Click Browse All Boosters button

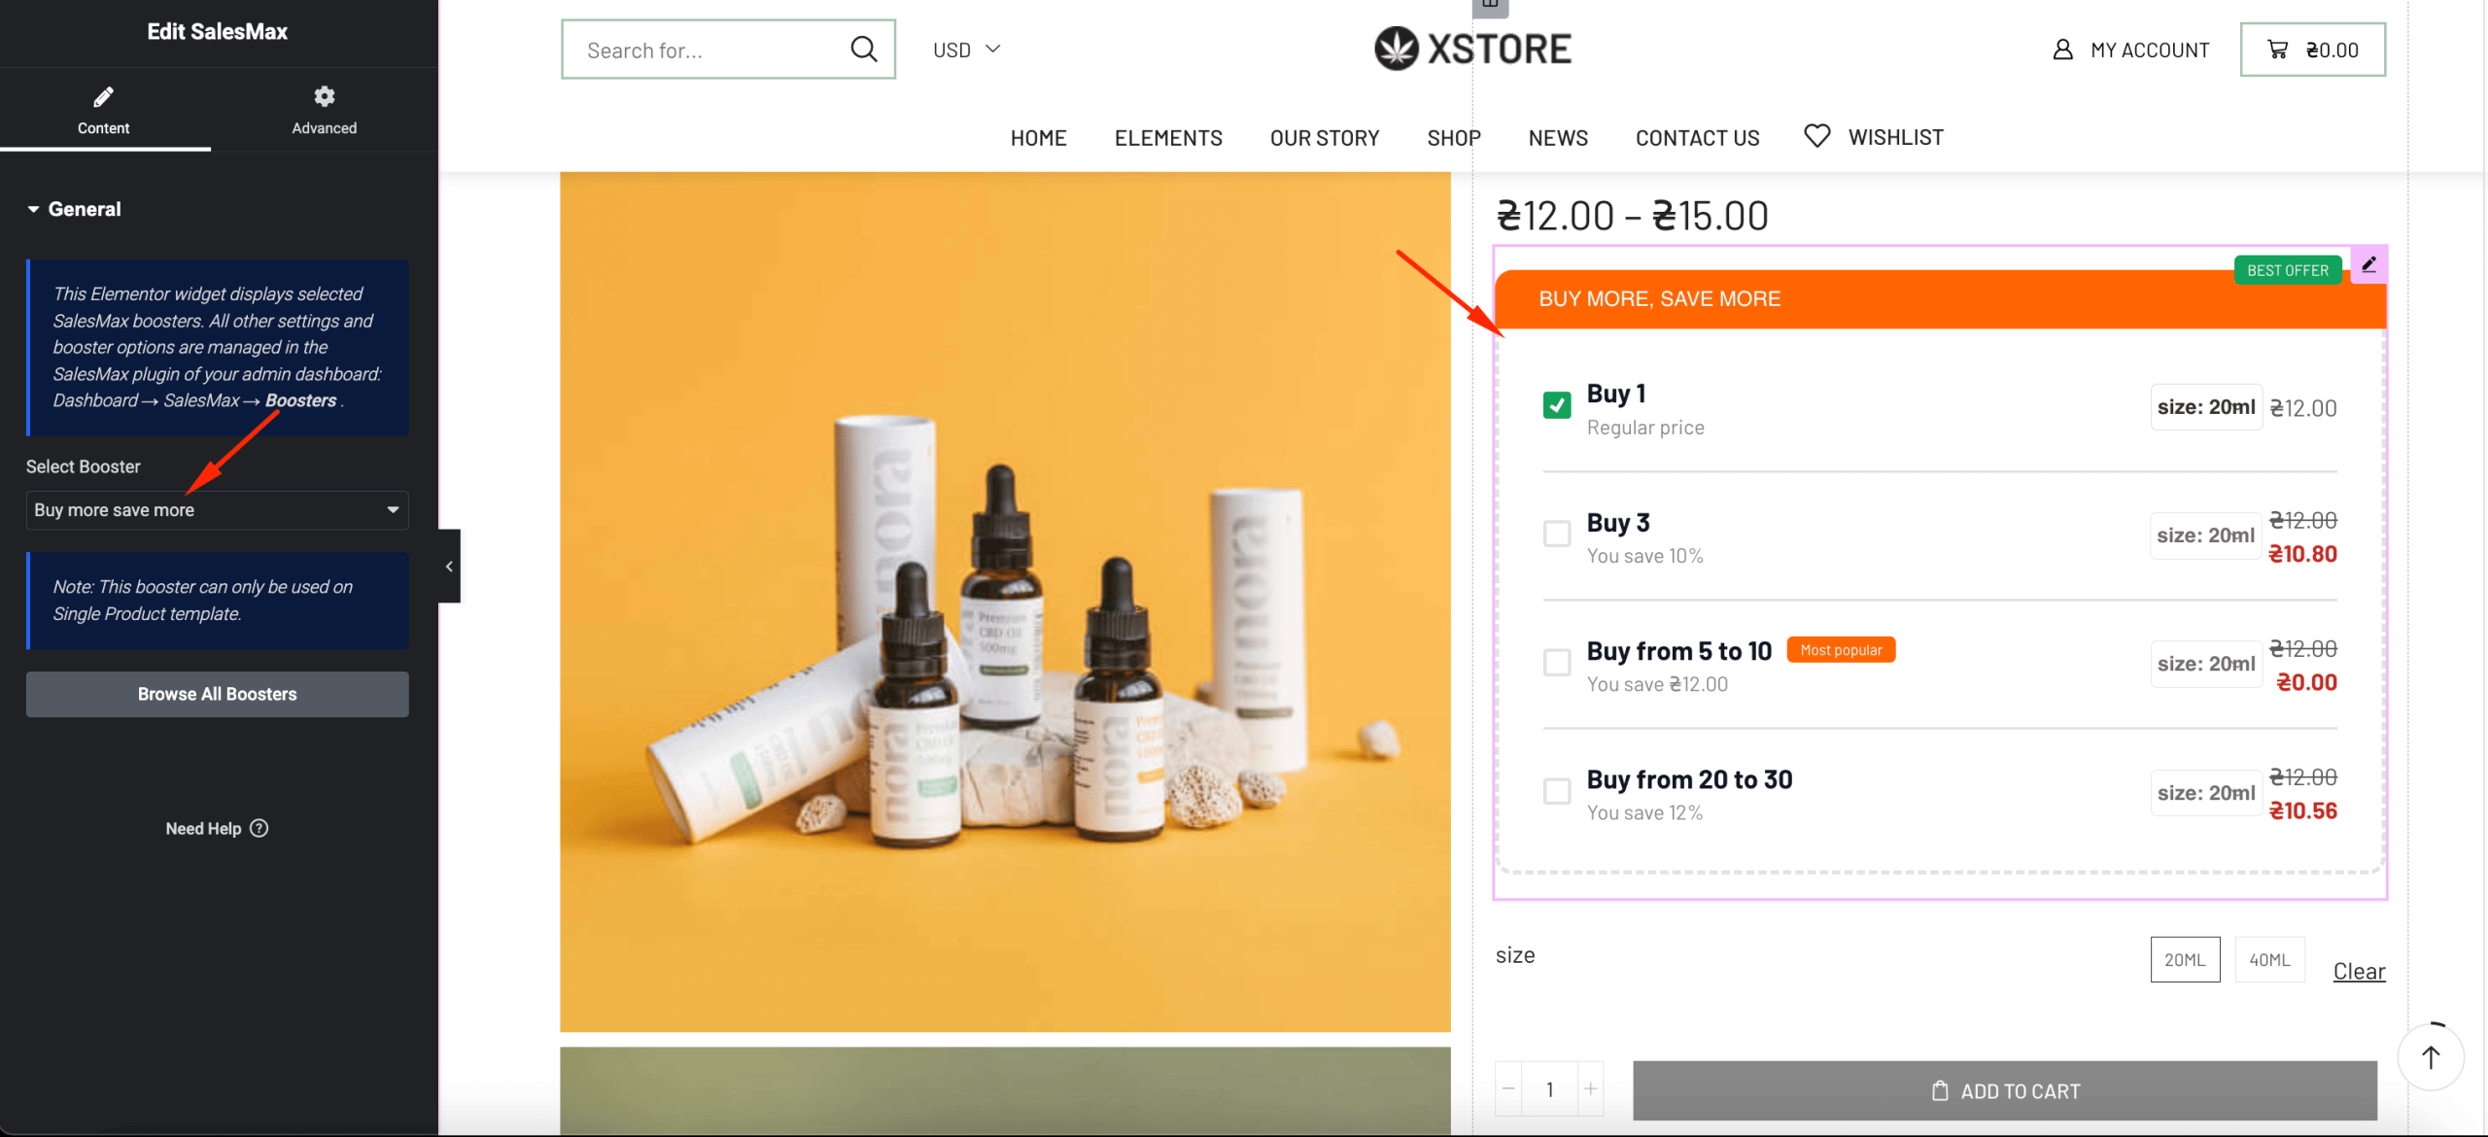pos(217,694)
